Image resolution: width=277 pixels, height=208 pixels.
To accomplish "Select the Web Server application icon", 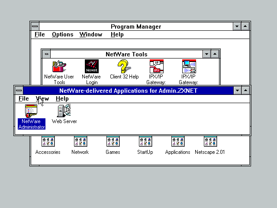I will click(64, 111).
